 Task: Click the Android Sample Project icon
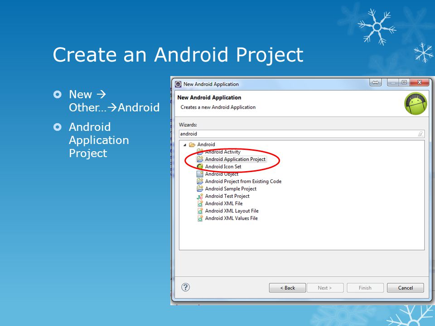[x=200, y=189]
